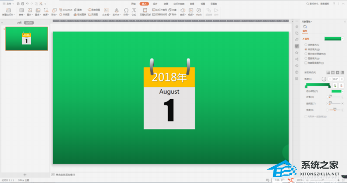This screenshot has height=183, width=347.
Task: Open the File menu
Action: pyautogui.click(x=8, y=4)
